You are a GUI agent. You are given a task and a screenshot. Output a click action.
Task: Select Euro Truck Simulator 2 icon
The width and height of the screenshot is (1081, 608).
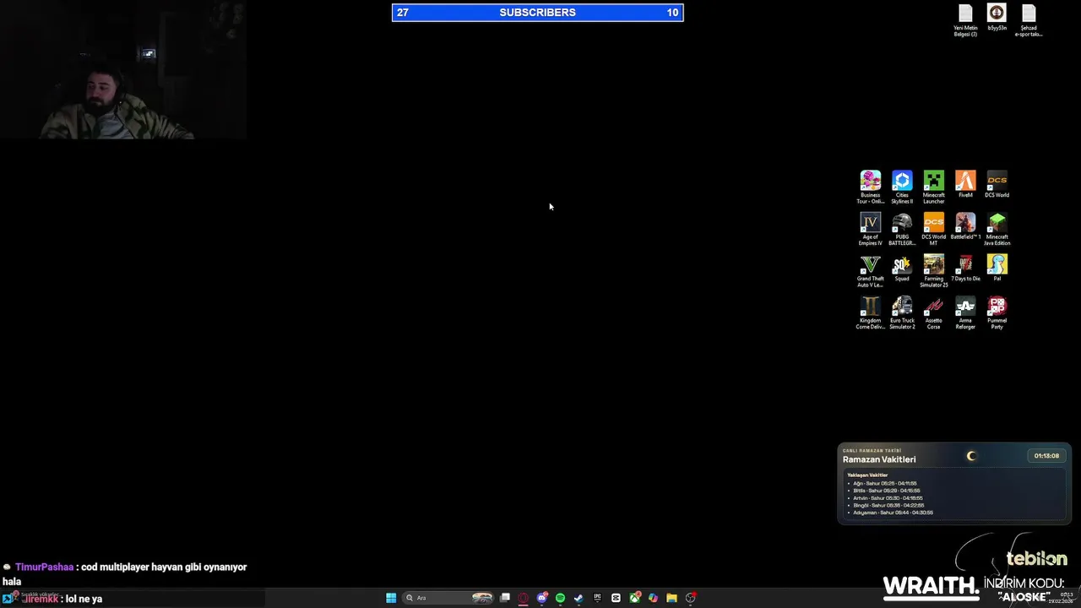pos(902,312)
